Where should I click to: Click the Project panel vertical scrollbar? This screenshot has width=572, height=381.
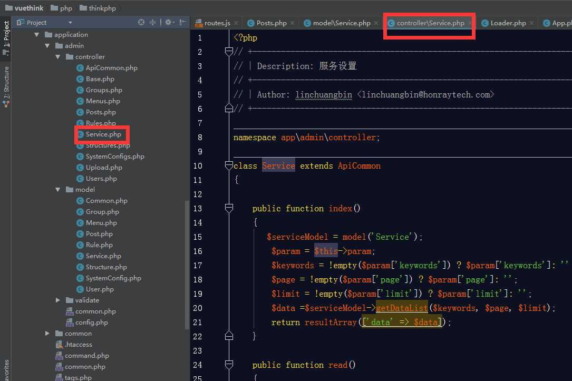pos(187,265)
